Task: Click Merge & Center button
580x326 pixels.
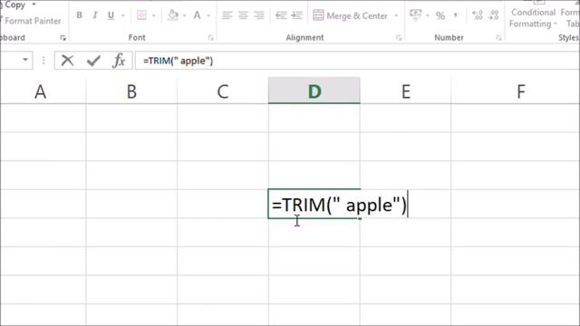Action: tap(350, 15)
